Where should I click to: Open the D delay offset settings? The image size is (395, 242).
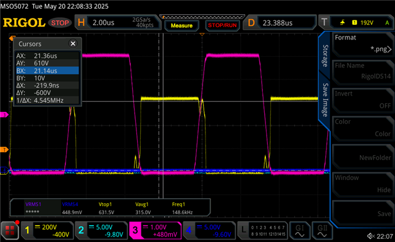click(x=279, y=23)
